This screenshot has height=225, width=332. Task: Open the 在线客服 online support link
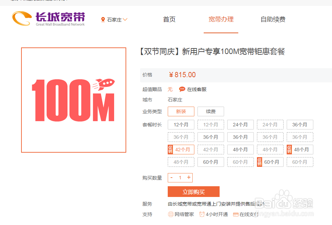click(x=197, y=89)
